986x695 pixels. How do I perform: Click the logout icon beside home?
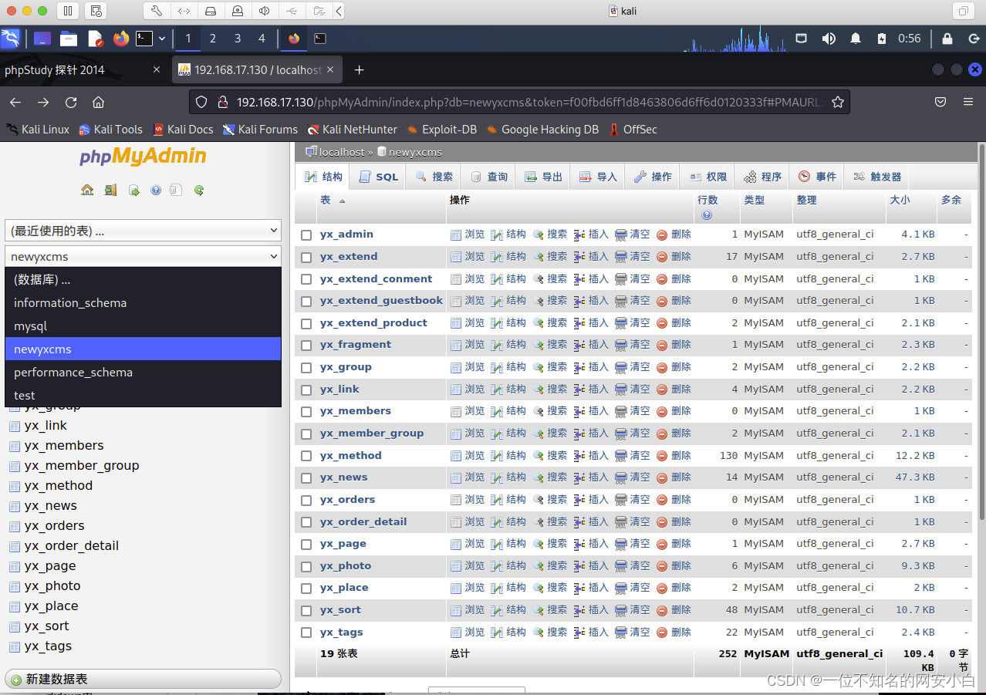(110, 190)
